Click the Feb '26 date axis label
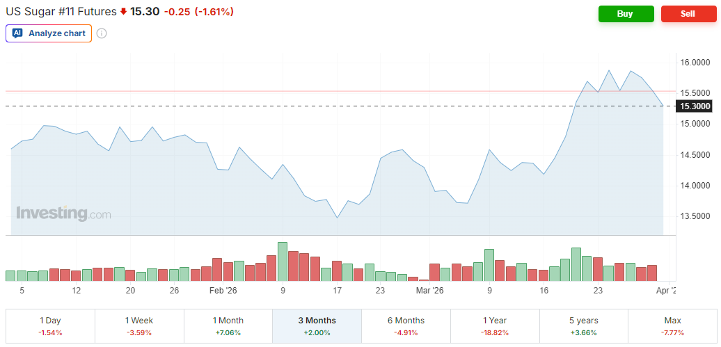721x347 pixels. (223, 291)
